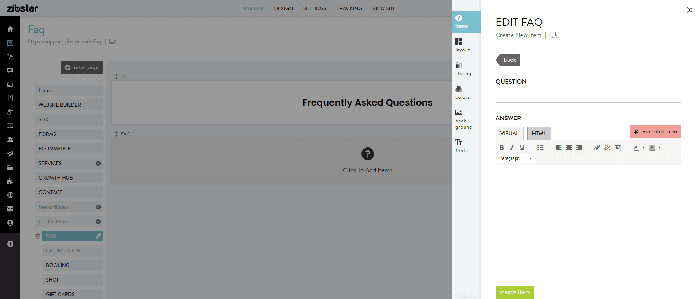Click the home icon in left sidebar
Viewport: 697px width, 299px height.
point(10,29)
